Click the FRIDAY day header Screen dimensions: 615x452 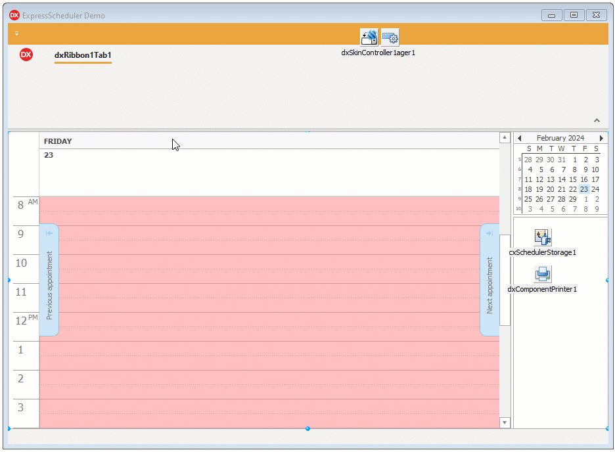58,141
